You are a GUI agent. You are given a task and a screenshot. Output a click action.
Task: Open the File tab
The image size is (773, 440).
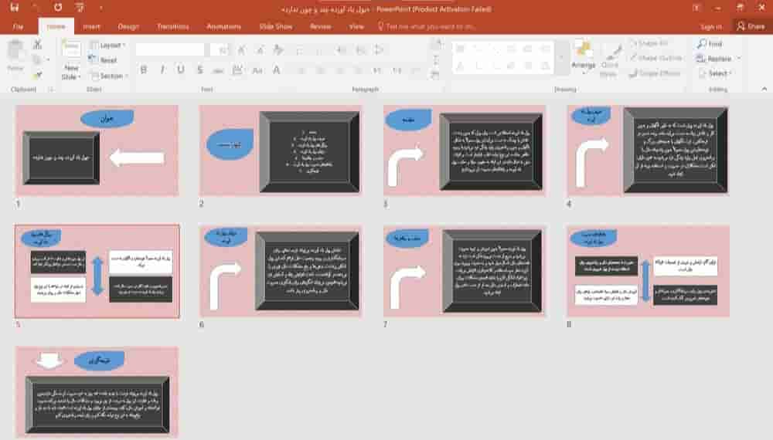pyautogui.click(x=19, y=26)
